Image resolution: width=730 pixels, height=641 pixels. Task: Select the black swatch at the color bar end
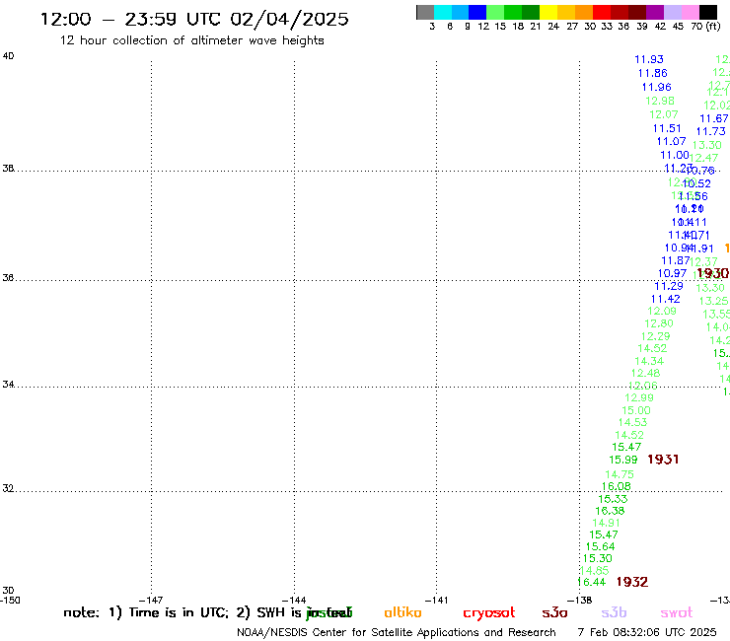pos(708,12)
